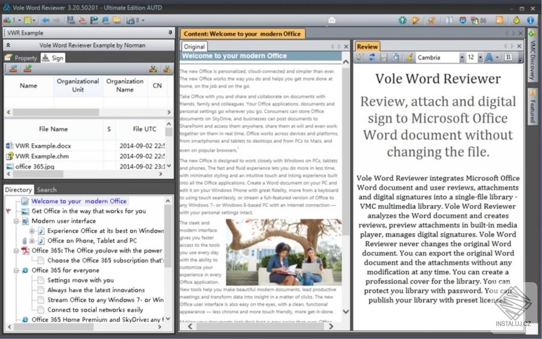
Task: Collapse the 'Vole Word Reviewer Example by Norman' header
Action: pos(8,46)
